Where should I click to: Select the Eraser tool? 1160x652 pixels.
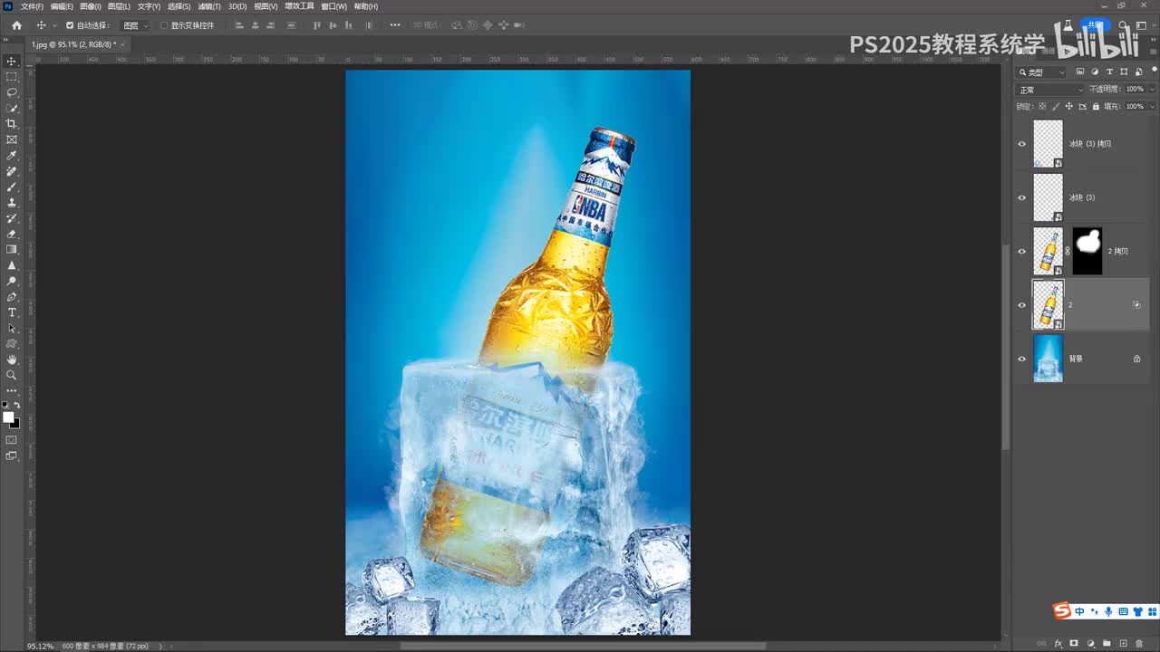12,234
